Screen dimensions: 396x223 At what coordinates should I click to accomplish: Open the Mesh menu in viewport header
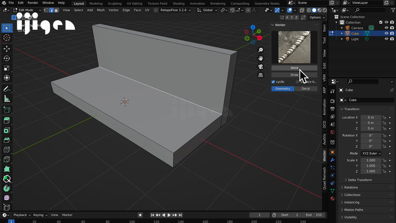[x=100, y=10]
